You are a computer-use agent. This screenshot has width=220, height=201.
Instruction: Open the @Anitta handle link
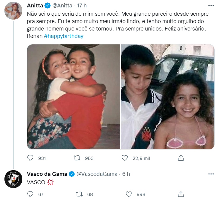(63, 5)
